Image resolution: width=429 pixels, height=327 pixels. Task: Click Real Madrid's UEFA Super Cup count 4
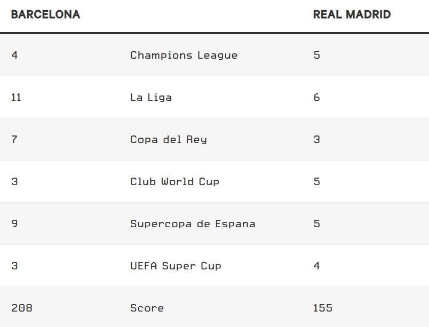(x=316, y=266)
